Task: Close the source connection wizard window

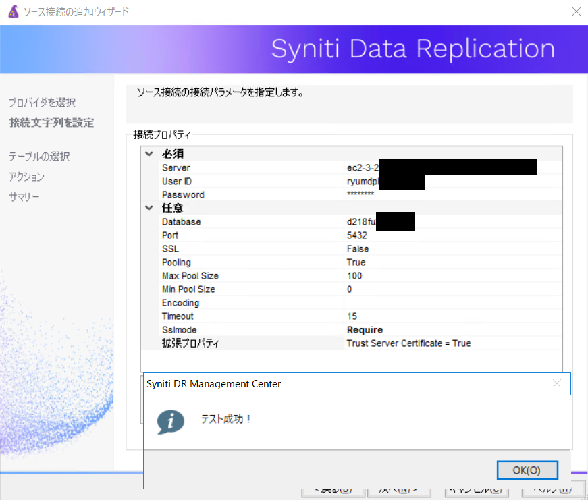Action: tap(576, 11)
